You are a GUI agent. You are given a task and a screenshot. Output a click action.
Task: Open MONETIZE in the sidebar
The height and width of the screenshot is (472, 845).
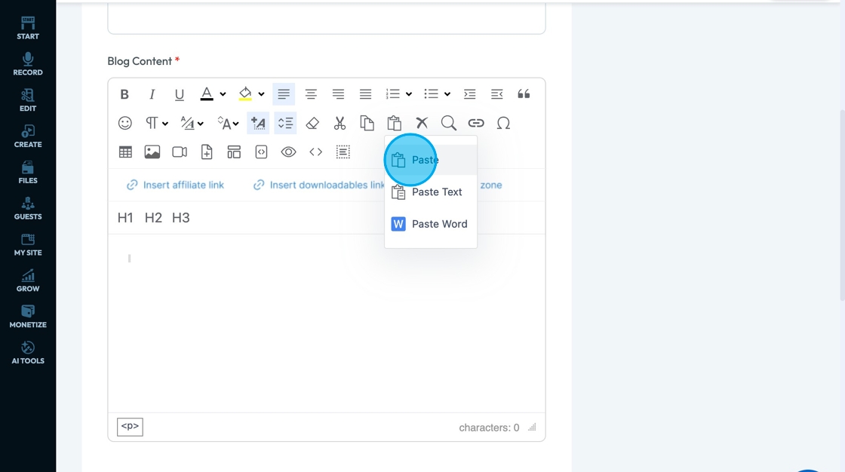tap(28, 317)
